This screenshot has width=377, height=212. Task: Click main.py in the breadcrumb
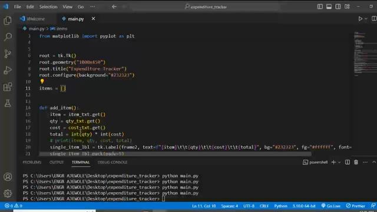[x=37, y=29]
